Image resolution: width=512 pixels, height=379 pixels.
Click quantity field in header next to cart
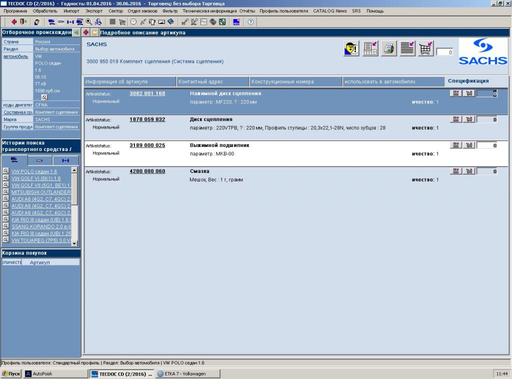[444, 52]
